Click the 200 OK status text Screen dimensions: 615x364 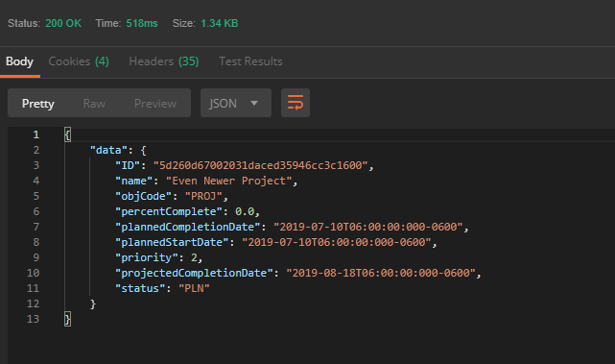63,23
